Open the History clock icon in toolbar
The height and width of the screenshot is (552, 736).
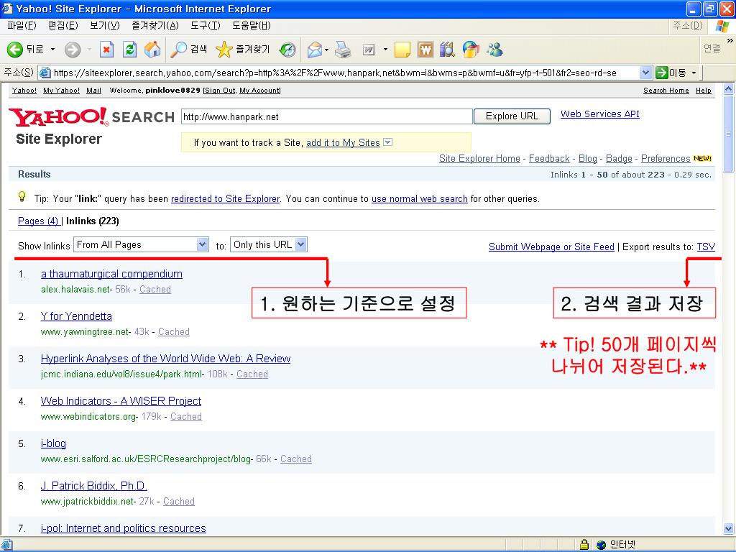(287, 50)
